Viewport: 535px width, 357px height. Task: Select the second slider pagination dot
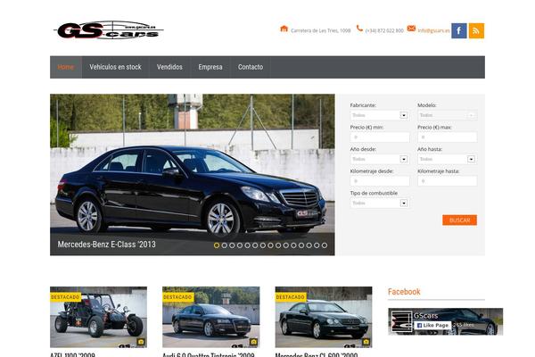(224, 245)
